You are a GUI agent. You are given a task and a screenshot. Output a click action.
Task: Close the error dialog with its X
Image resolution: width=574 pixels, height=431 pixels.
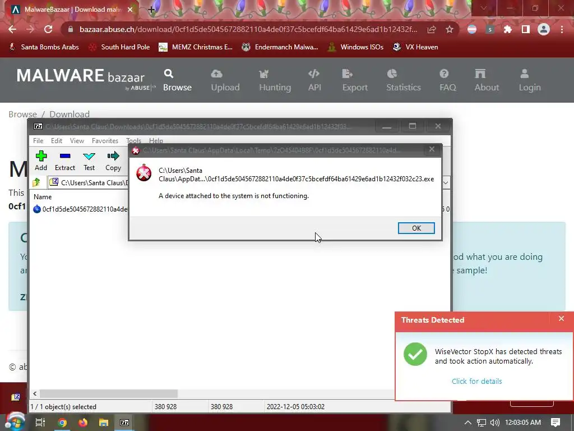point(432,149)
